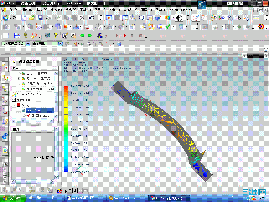Expand the 反作用力 - 节点的 node
This screenshot has height=202, width=269.
pyautogui.click(x=19, y=84)
